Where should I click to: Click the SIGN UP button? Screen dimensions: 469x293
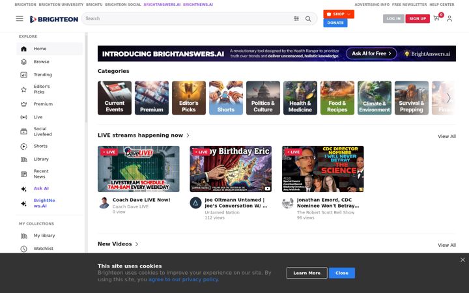[418, 18]
